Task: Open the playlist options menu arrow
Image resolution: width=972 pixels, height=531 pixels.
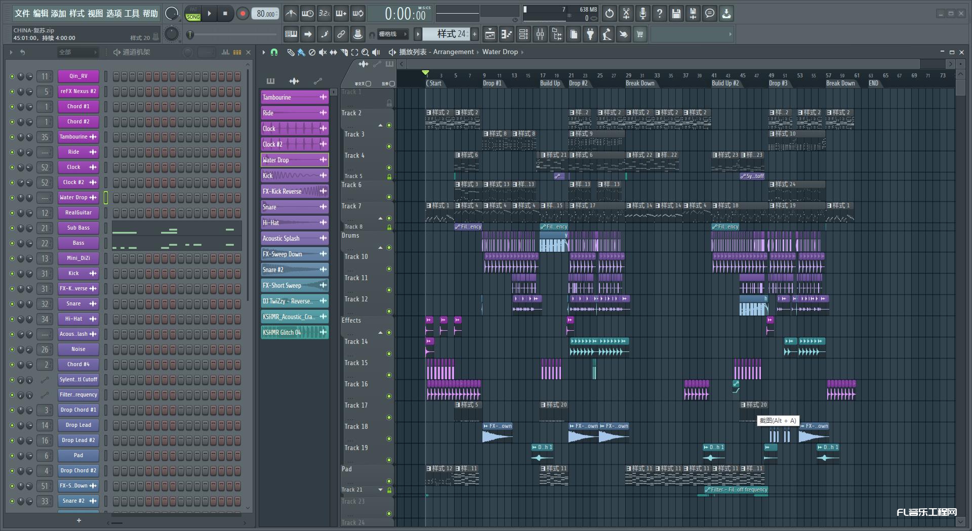Action: tap(263, 52)
